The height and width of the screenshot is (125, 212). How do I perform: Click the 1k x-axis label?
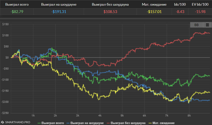(33, 116)
